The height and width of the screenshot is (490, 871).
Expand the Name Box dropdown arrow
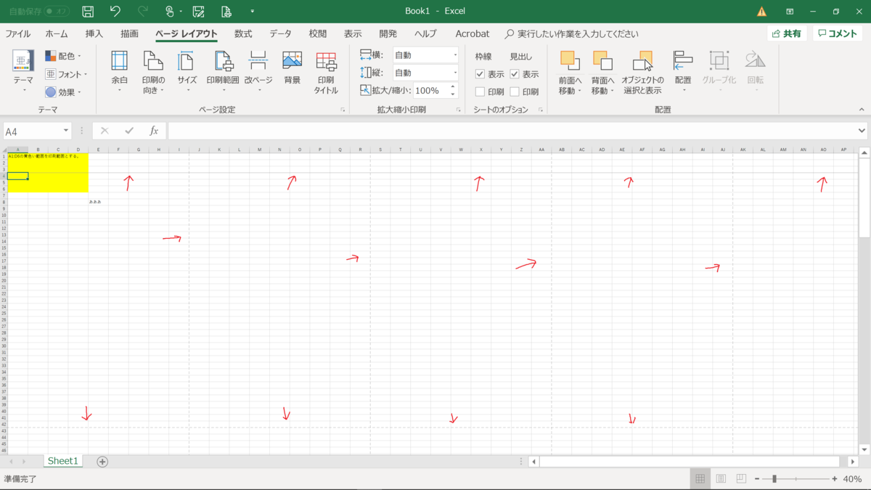66,131
